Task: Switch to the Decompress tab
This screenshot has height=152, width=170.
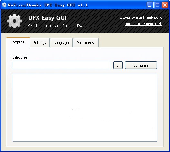Action: [x=86, y=43]
